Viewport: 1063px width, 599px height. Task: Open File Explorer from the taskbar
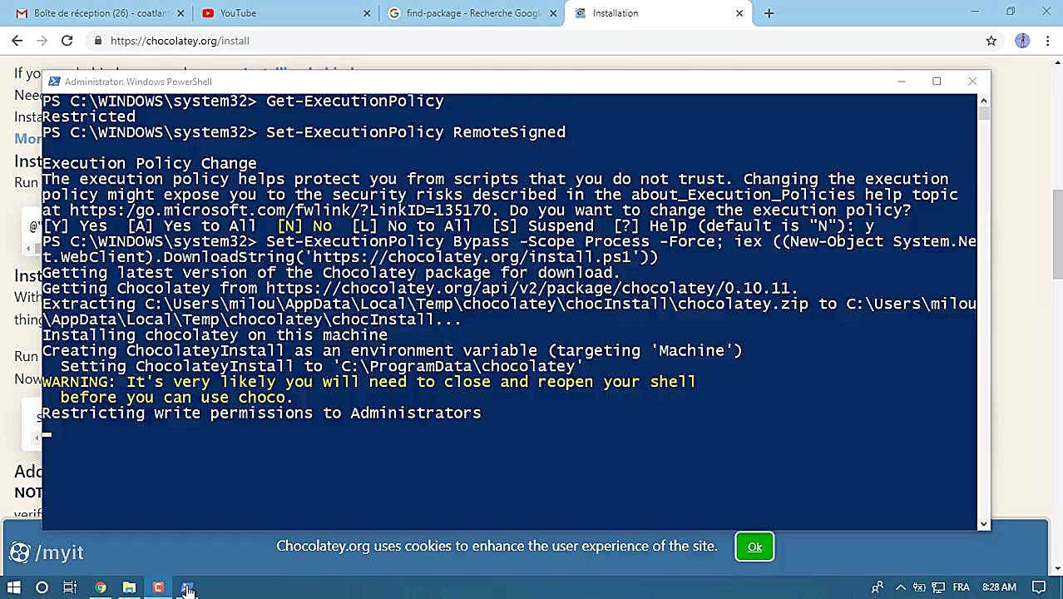pyautogui.click(x=129, y=588)
